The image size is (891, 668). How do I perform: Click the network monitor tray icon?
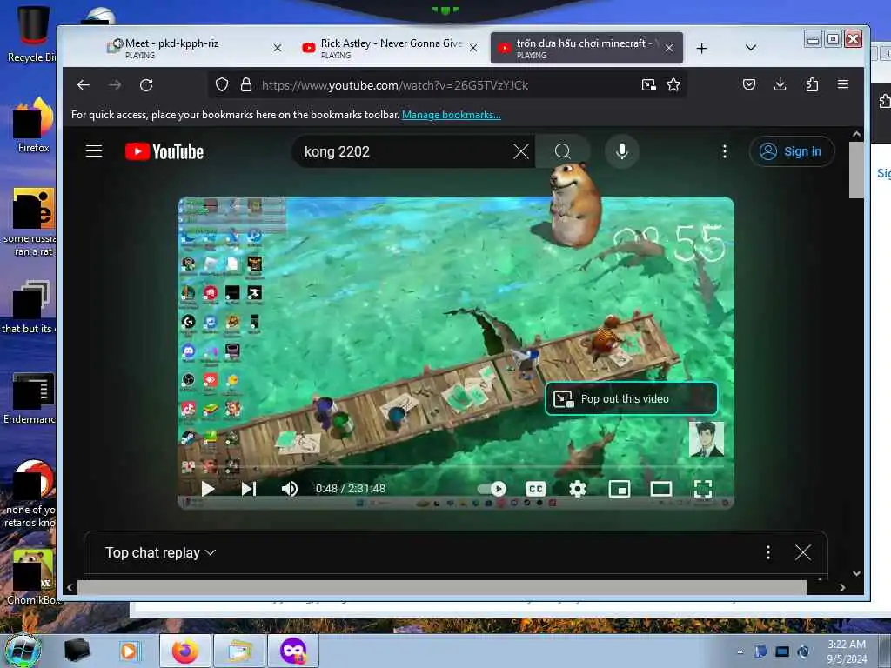pos(782,651)
